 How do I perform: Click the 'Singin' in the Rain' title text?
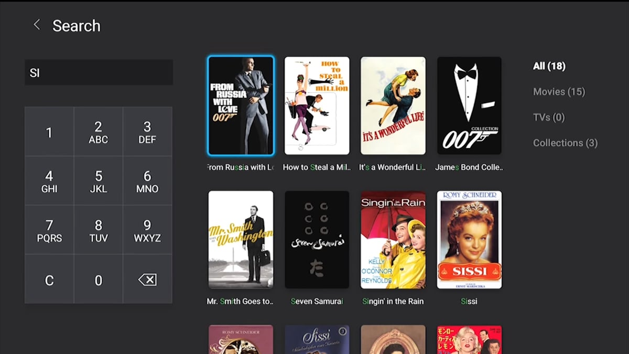coord(393,302)
